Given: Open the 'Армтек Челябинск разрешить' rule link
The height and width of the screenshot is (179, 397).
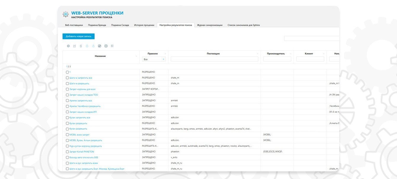Looking at the screenshot, I should (85, 106).
